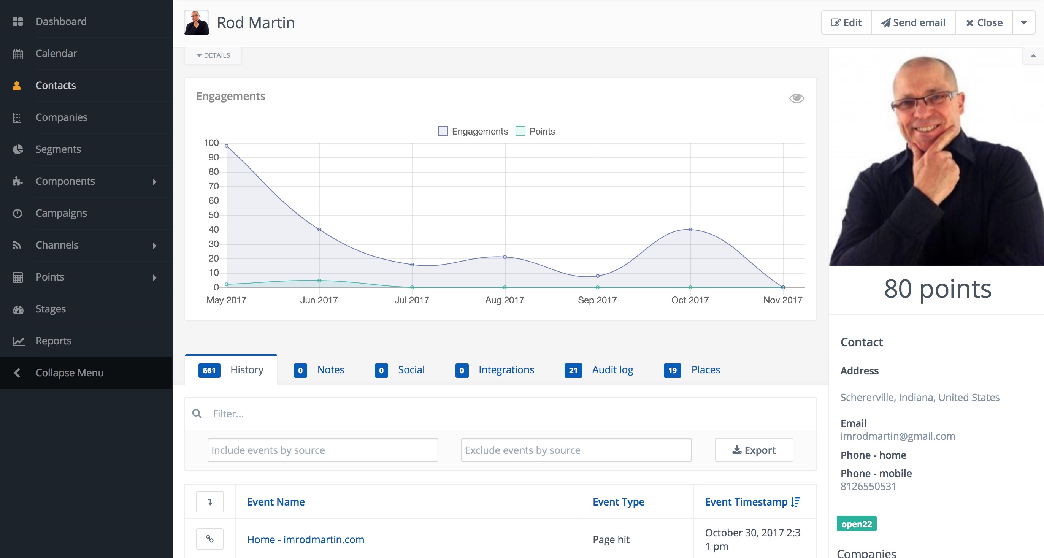Click the Companies building icon
The image size is (1044, 558).
click(17, 117)
